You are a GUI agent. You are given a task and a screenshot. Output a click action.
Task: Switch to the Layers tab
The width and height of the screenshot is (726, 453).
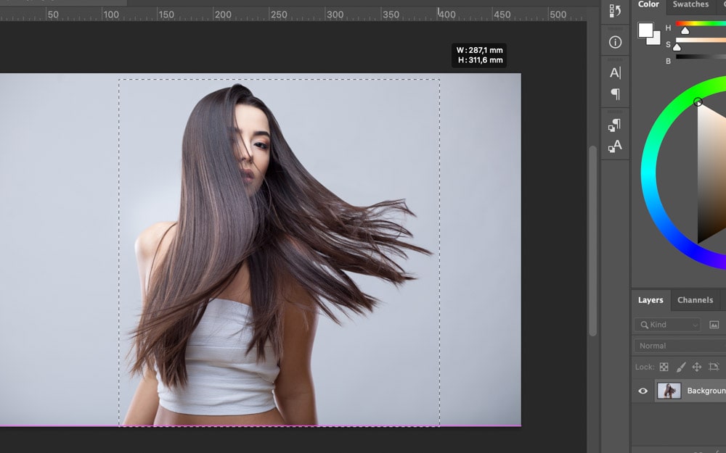point(650,300)
